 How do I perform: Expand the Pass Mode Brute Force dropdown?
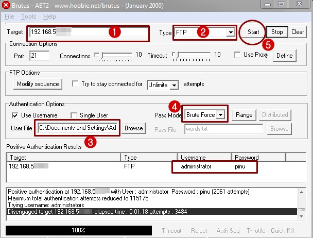[221, 115]
